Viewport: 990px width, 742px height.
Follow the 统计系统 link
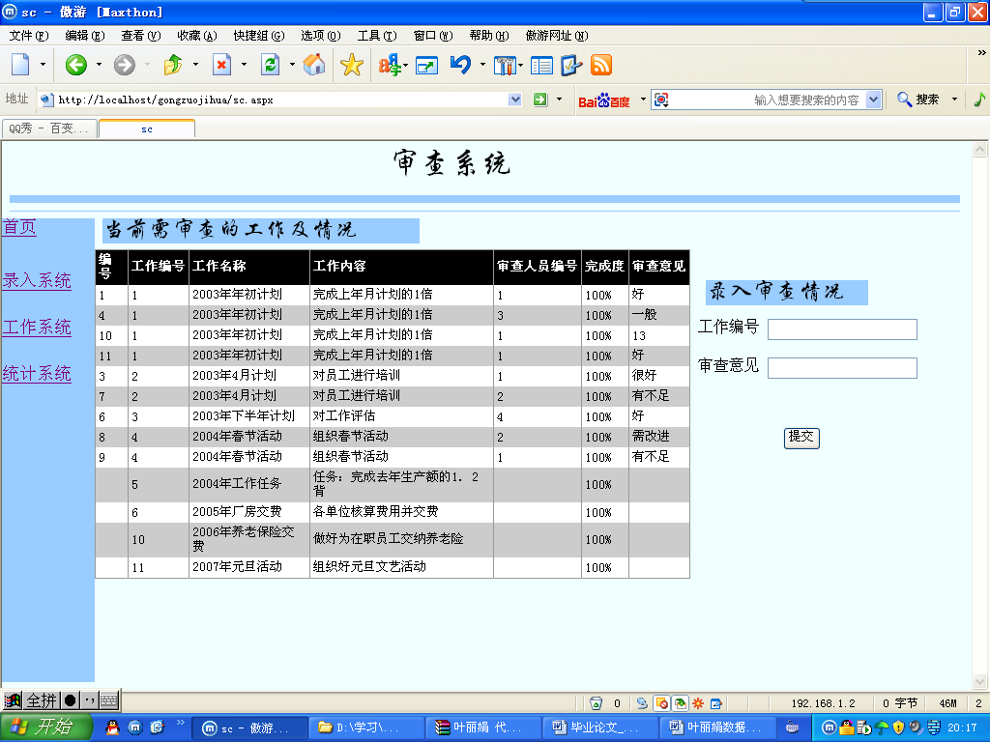pos(37,374)
